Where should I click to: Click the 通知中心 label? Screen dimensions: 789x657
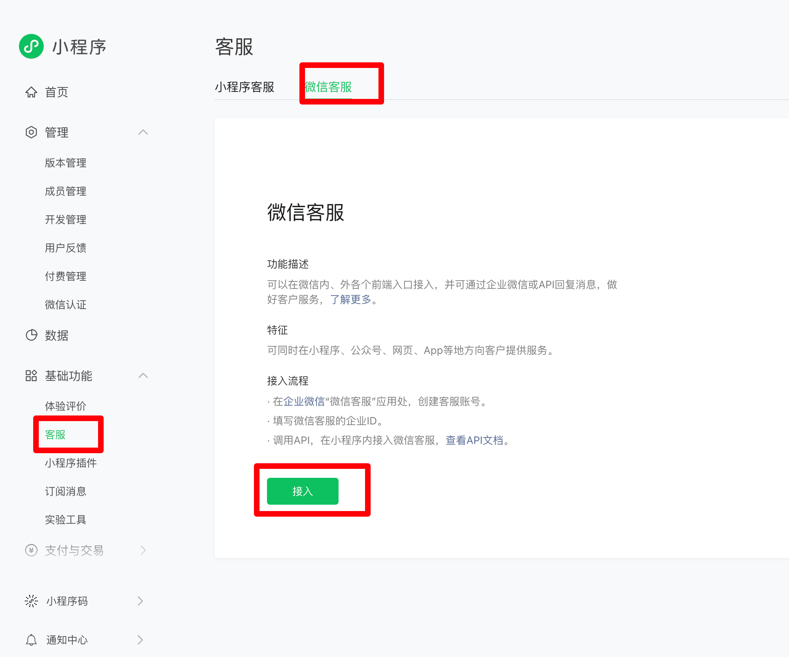pos(67,640)
